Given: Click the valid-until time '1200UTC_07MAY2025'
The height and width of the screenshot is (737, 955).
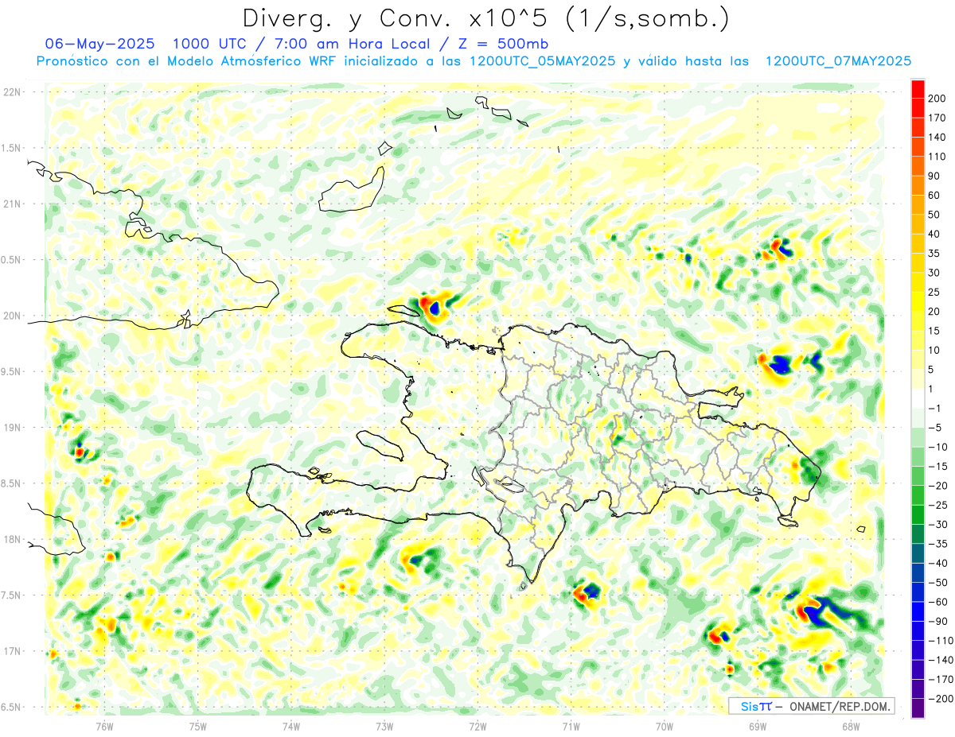Looking at the screenshot, I should (x=838, y=60).
